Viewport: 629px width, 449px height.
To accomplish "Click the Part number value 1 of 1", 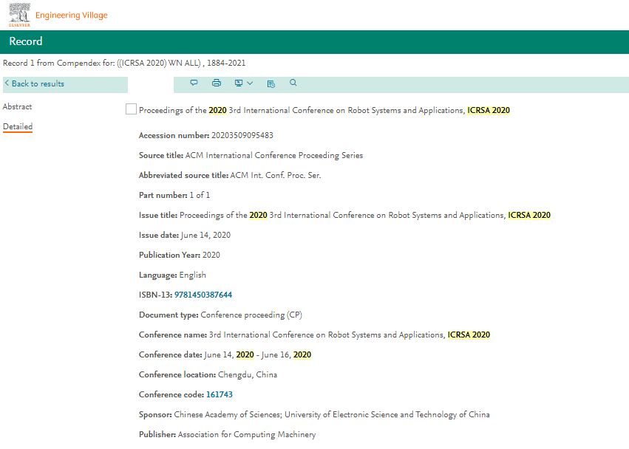I will [200, 195].
